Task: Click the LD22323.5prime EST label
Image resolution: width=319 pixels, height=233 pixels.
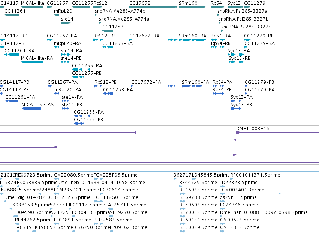Action: (x=238, y=183)
